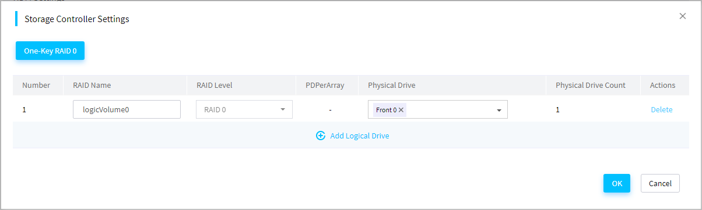Select the Front 0 drive tag label
Screen dimensions: 702x210
[x=386, y=110]
